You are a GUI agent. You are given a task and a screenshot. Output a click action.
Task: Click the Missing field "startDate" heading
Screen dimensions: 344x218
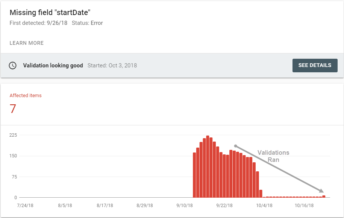point(50,12)
